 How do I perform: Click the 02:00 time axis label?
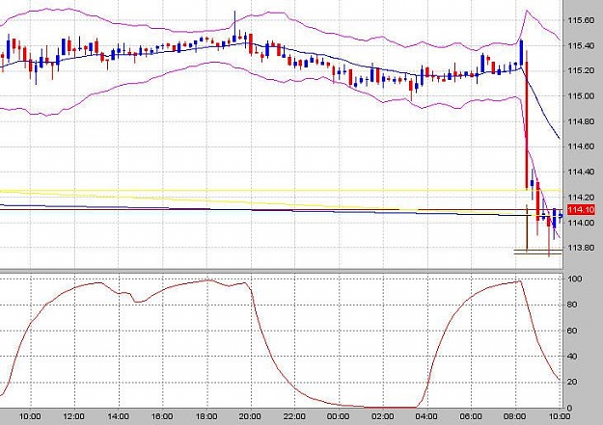383,416
